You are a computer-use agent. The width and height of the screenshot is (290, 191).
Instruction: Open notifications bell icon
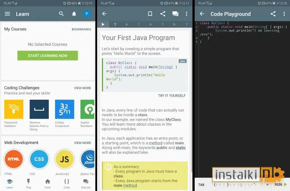(74, 14)
